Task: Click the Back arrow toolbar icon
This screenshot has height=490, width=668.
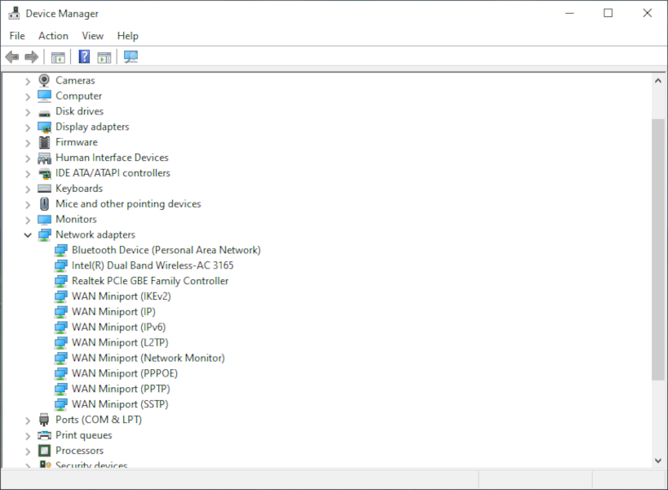Action: point(12,56)
